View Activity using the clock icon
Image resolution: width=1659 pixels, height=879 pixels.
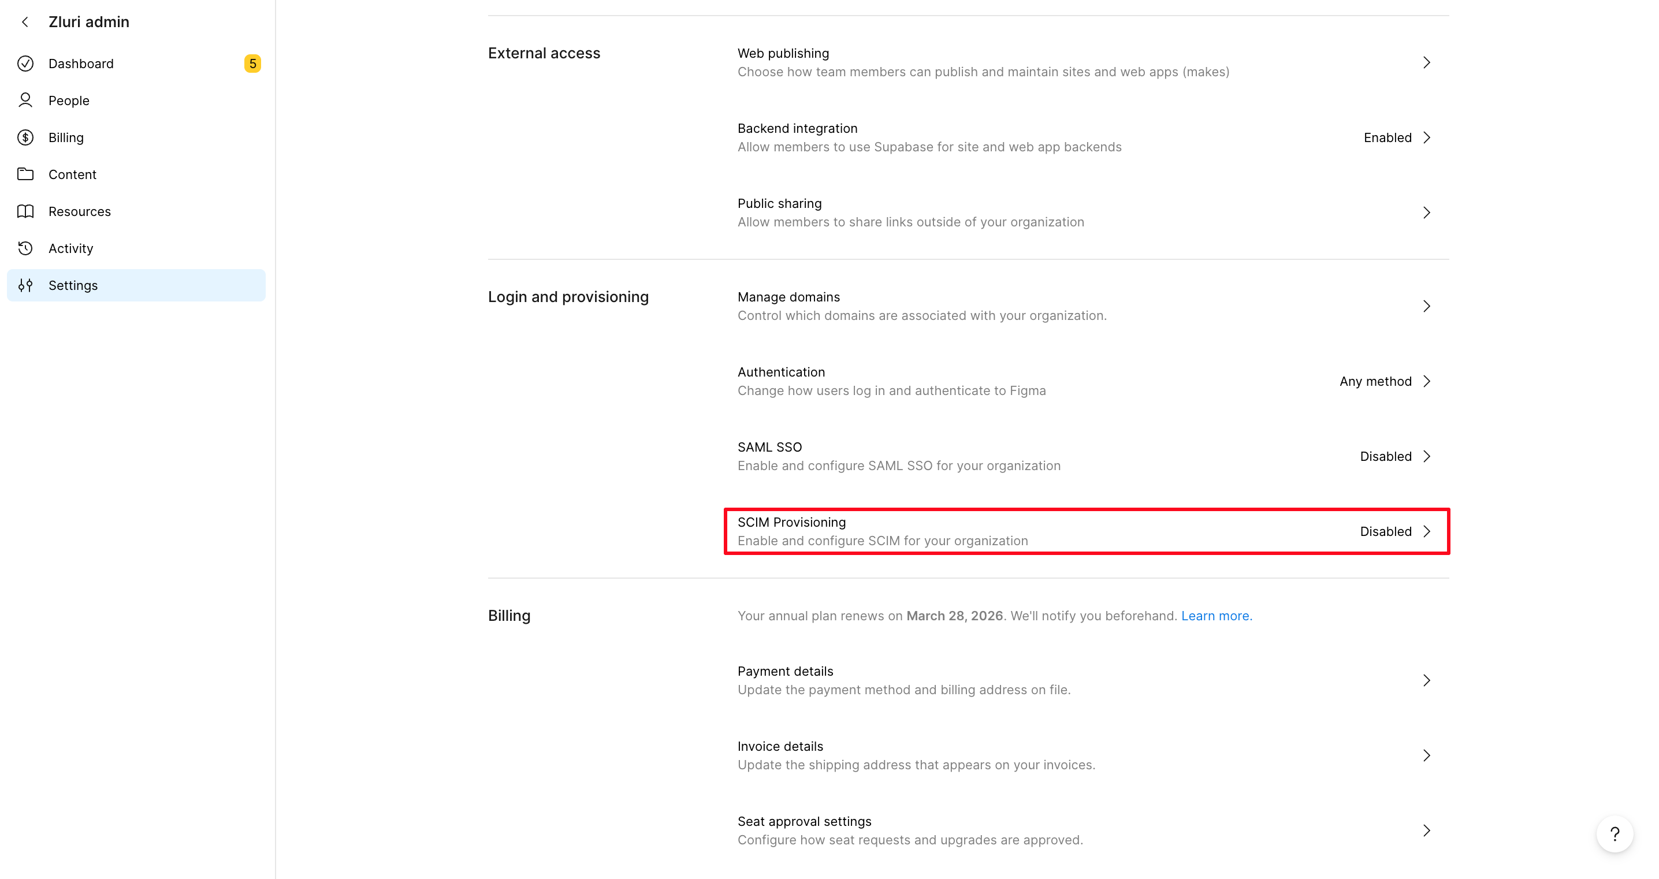pyautogui.click(x=25, y=248)
